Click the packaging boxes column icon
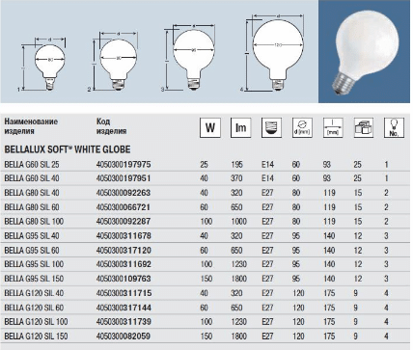The height and width of the screenshot is (350, 413). [x=364, y=127]
